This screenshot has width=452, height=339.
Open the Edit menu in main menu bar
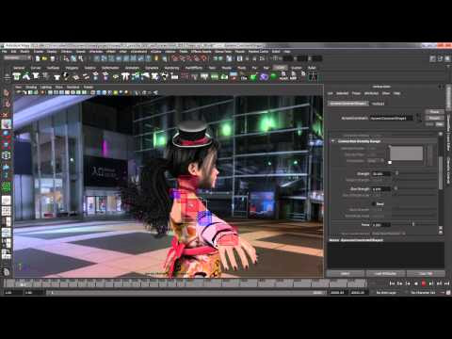14,52
